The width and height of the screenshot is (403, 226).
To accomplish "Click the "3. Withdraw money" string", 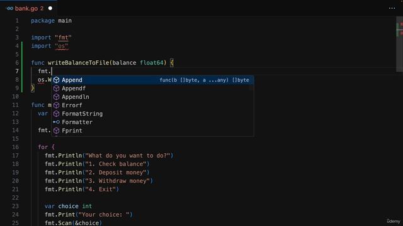I will click(x=118, y=181).
